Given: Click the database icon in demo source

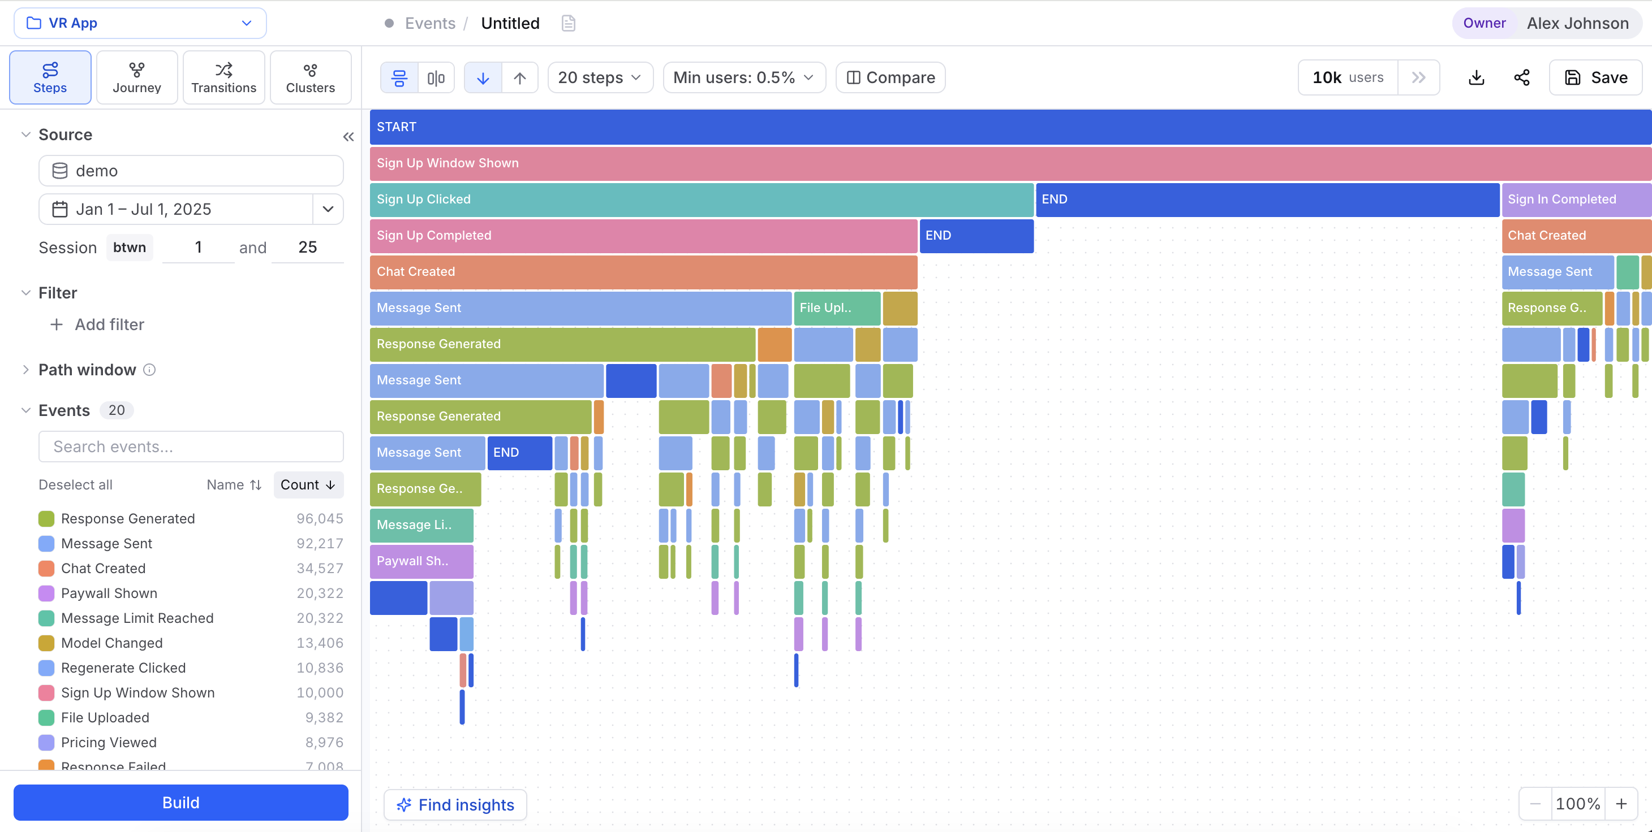Looking at the screenshot, I should (x=59, y=171).
